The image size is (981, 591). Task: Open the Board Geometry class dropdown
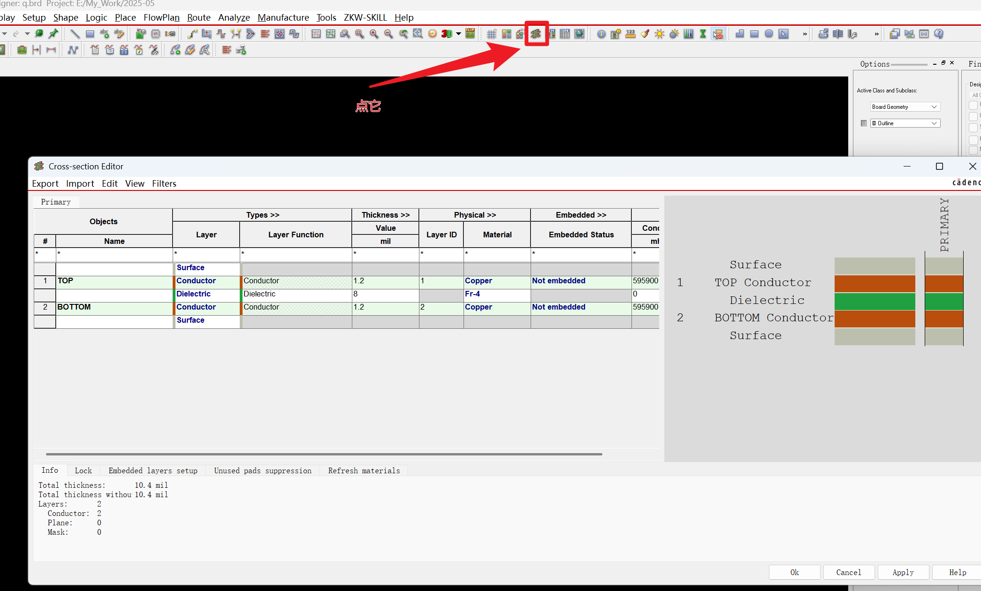point(905,107)
